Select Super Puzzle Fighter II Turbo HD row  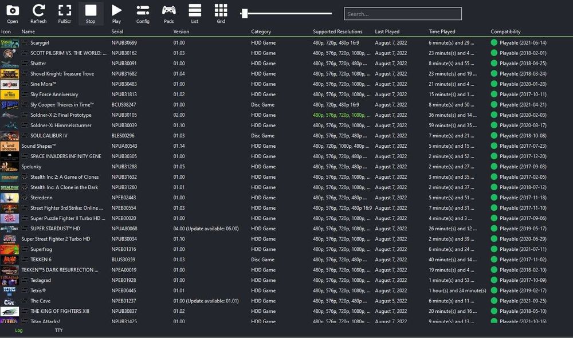(x=286, y=218)
